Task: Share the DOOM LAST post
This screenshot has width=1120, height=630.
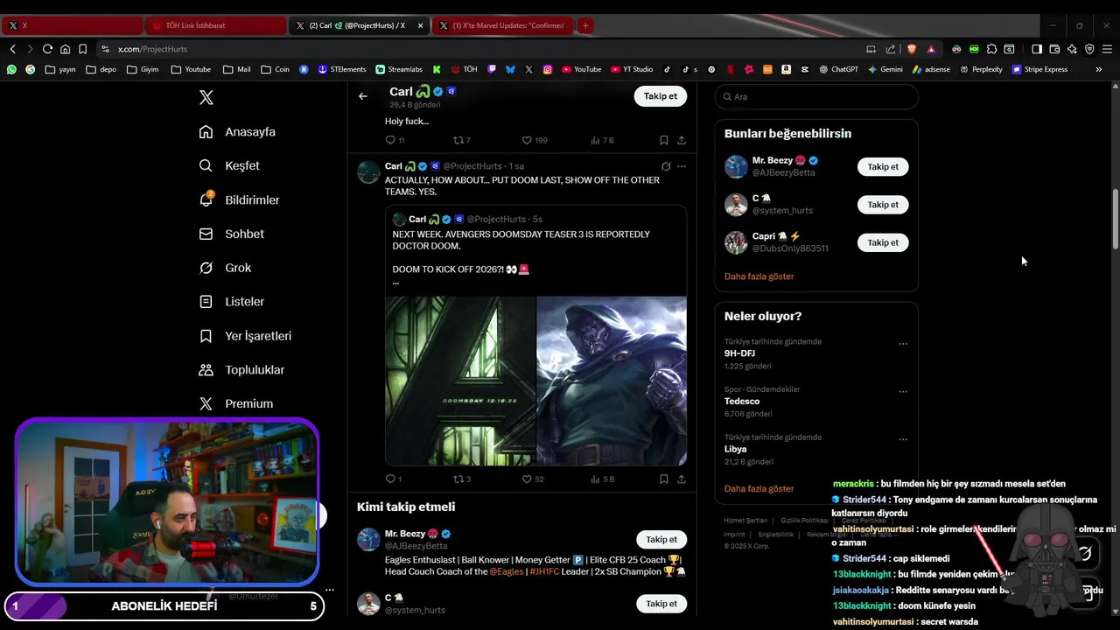Action: (x=682, y=479)
